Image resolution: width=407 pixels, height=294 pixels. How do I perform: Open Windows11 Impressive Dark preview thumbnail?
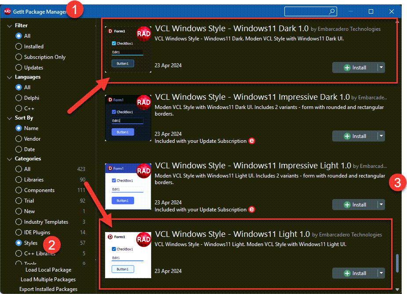coord(128,118)
